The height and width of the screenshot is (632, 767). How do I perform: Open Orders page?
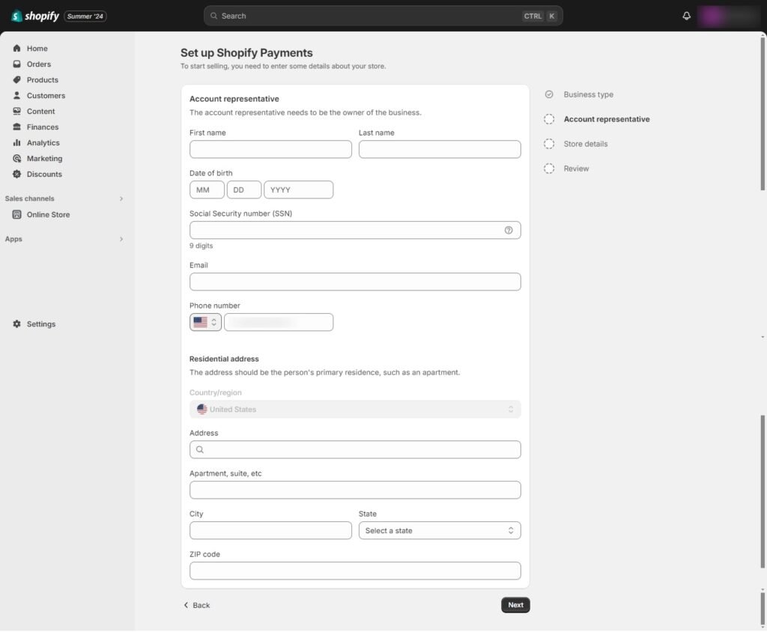coord(39,64)
